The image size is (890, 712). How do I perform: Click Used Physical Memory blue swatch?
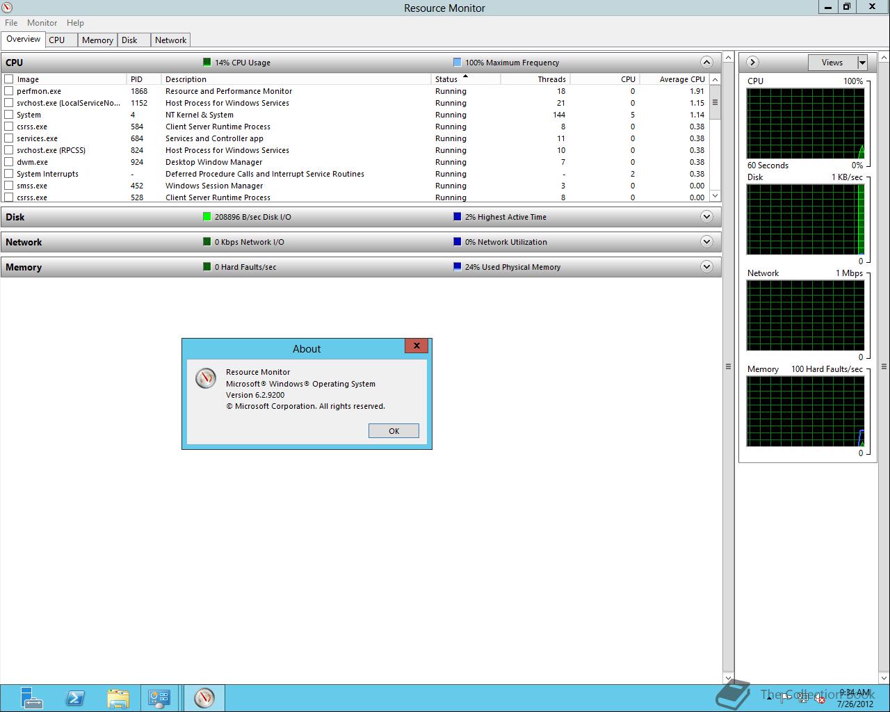pyautogui.click(x=457, y=267)
